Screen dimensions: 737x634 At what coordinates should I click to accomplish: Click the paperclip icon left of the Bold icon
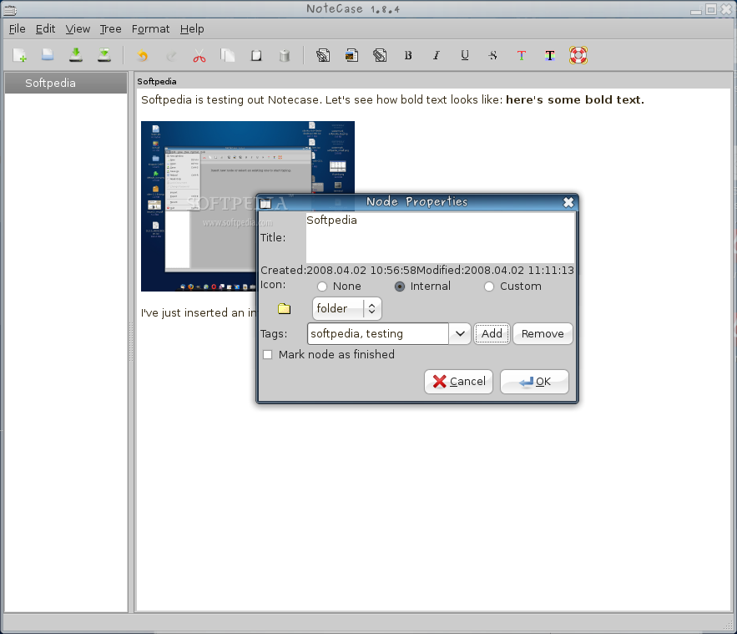click(x=380, y=55)
